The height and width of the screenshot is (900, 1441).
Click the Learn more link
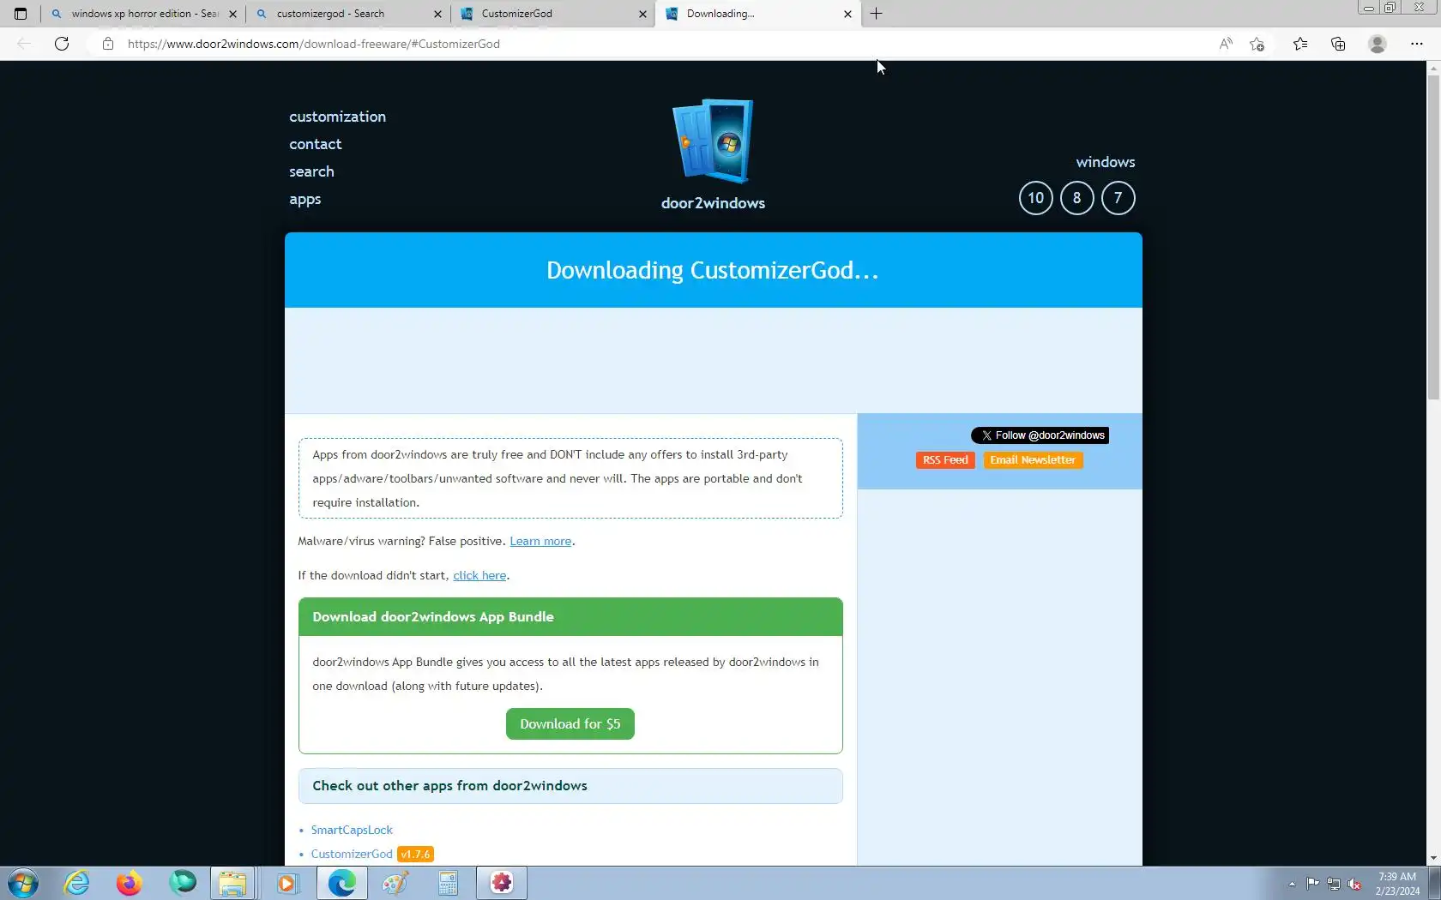(x=540, y=541)
